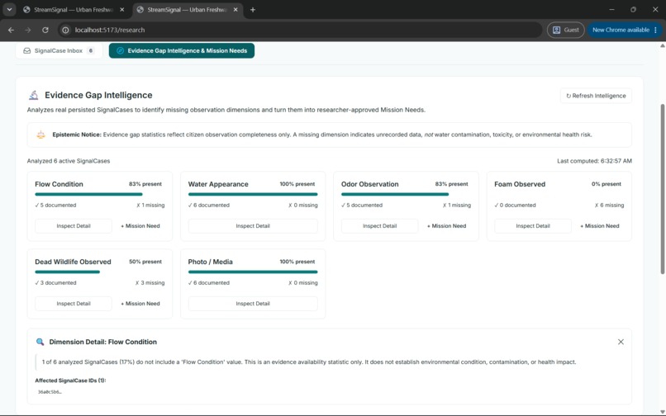
Task: Inspect Detail for Photo / Media
Action: coord(253,304)
